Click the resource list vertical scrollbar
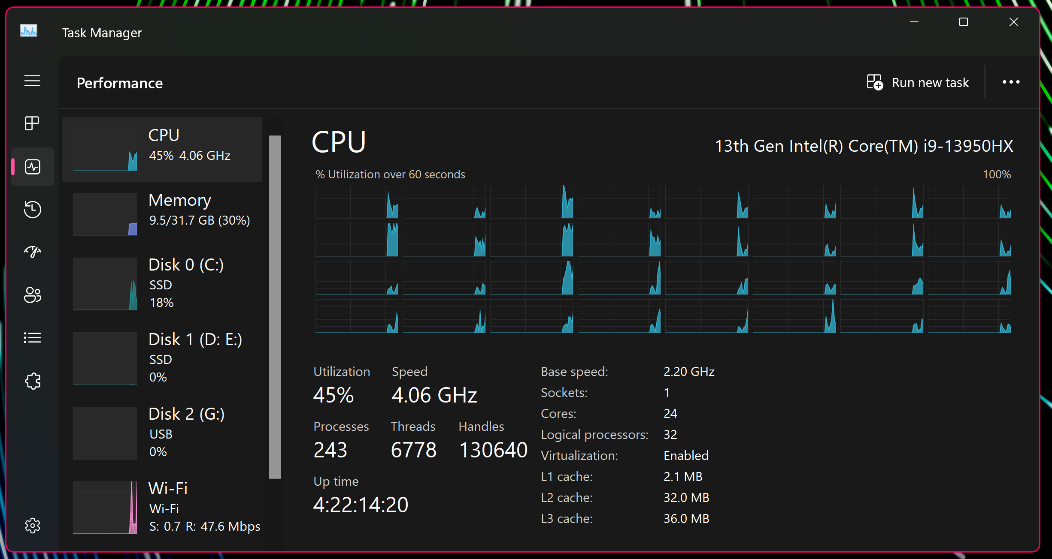The width and height of the screenshot is (1052, 559). click(x=275, y=307)
